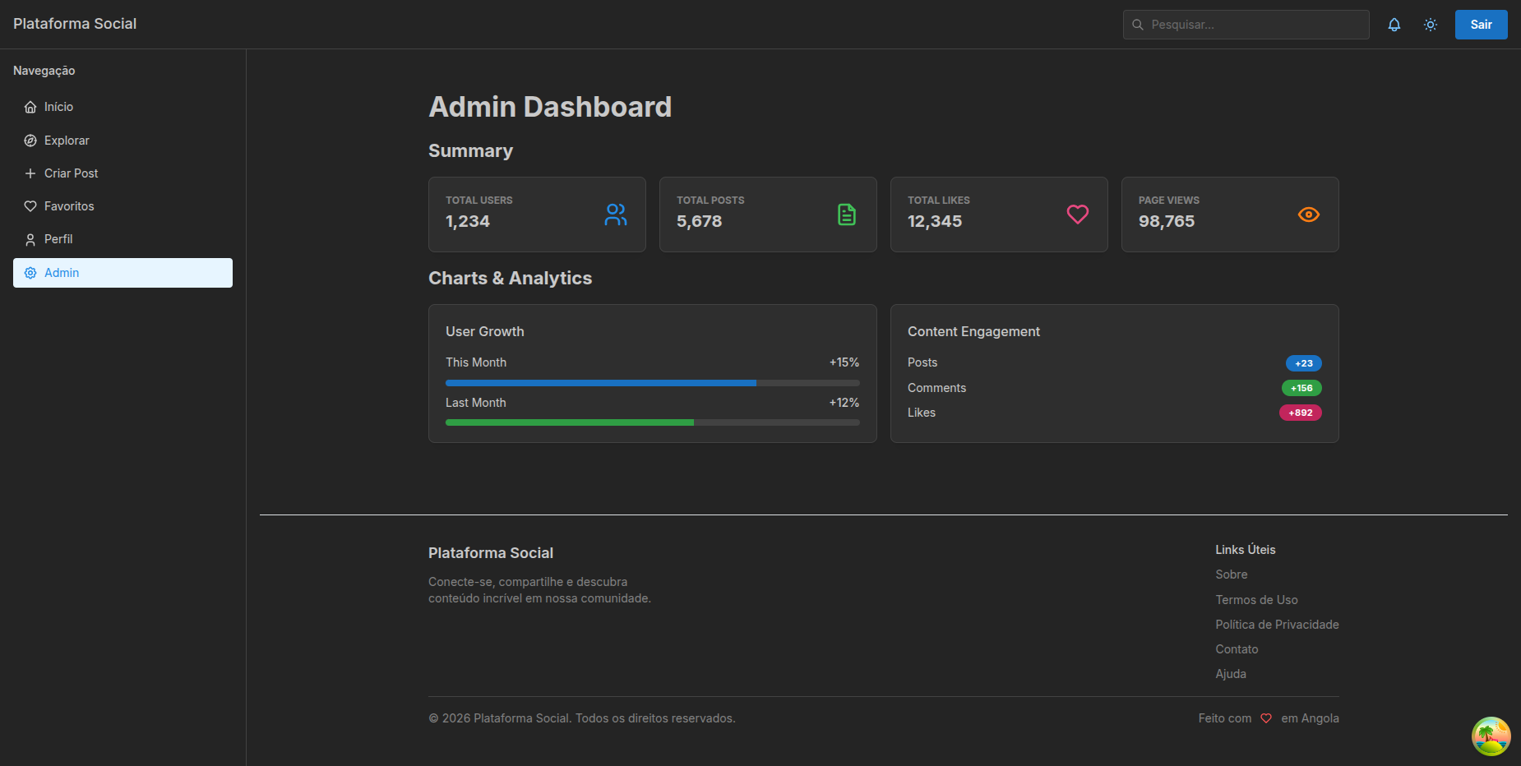Click the +892 Likes badge
Screen dimensions: 1521x766
click(1300, 413)
